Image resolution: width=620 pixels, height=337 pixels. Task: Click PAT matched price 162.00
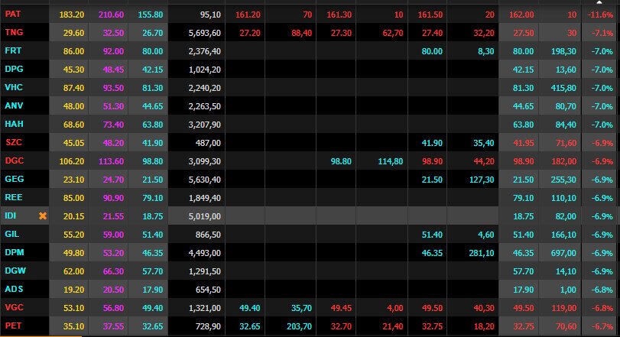pyautogui.click(x=521, y=15)
